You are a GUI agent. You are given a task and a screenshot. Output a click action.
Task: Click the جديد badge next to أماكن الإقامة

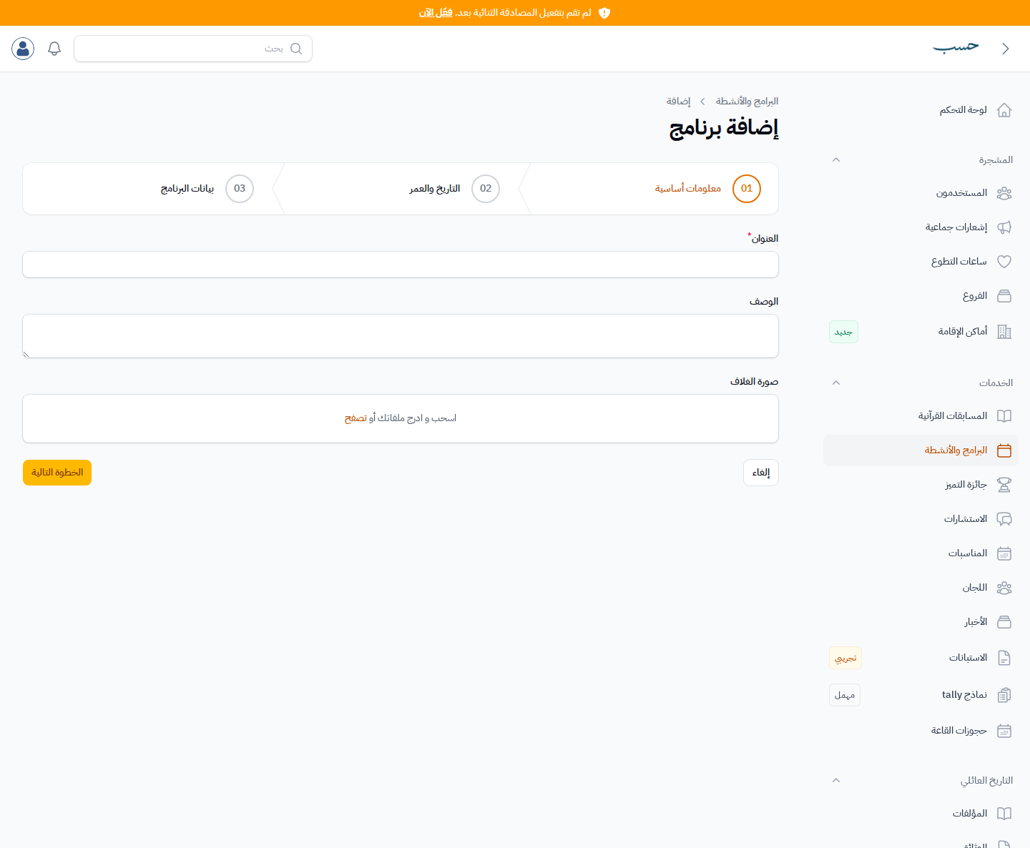click(843, 332)
